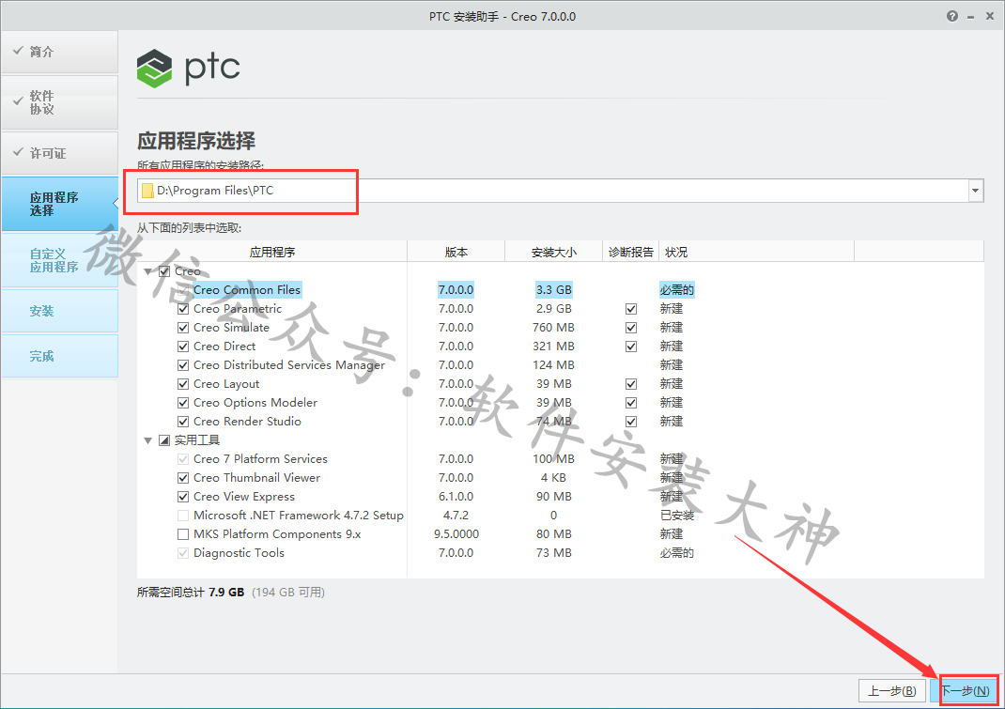Click the PTC logo
The width and height of the screenshot is (1005, 709).
click(x=189, y=68)
